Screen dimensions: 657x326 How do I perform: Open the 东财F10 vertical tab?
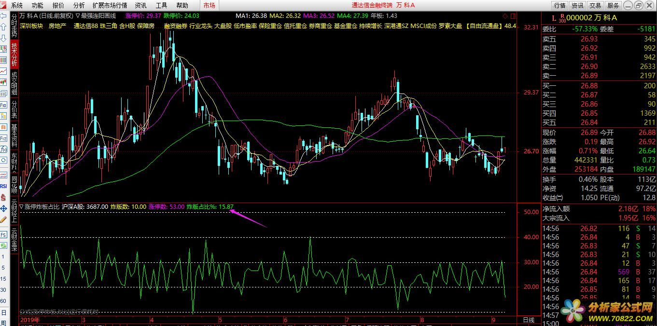click(x=14, y=163)
